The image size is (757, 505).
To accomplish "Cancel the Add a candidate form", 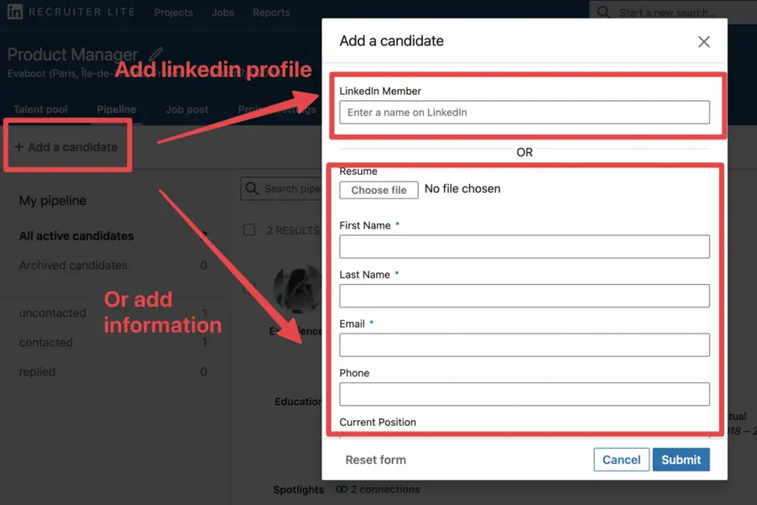I will tap(621, 460).
